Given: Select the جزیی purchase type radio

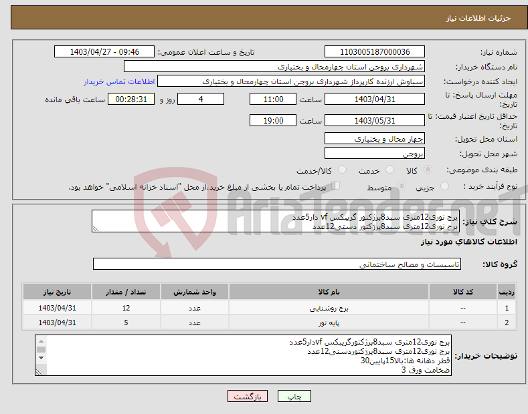Looking at the screenshot, I should 444,186.
